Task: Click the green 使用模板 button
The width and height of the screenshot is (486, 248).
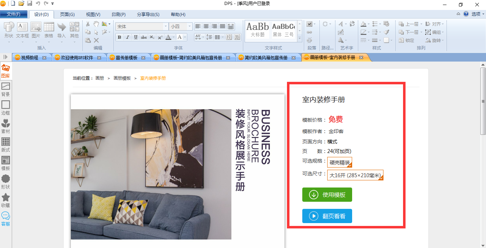Action: pyautogui.click(x=327, y=195)
